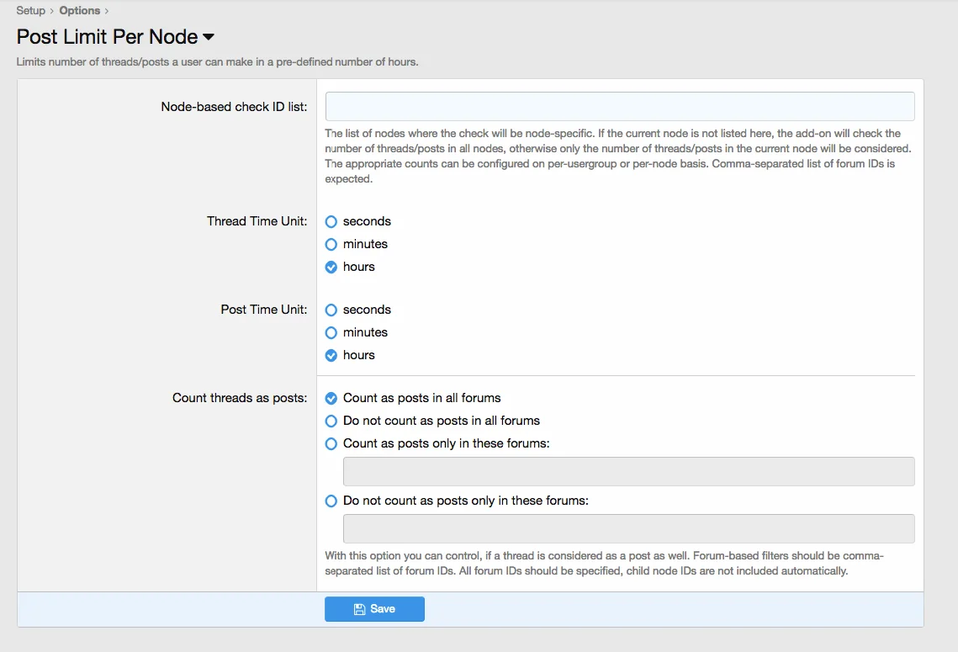Open the Post Limit Per Node dropdown arrow
Viewport: 958px width, 652px height.
pyautogui.click(x=209, y=37)
